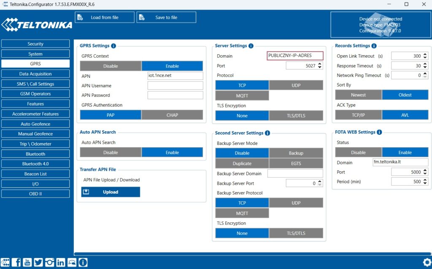Image resolution: width=432 pixels, height=269 pixels.
Task: Open the GSM Operators section
Action: [x=35, y=94]
